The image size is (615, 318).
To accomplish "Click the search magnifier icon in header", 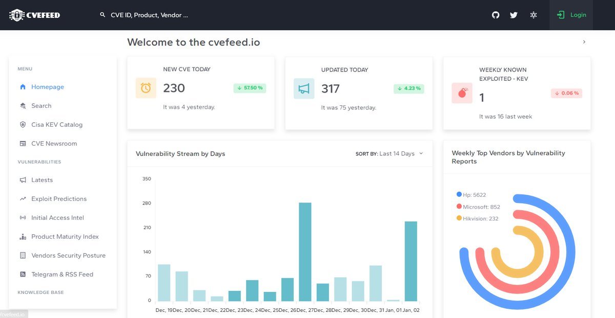I will click(x=102, y=15).
